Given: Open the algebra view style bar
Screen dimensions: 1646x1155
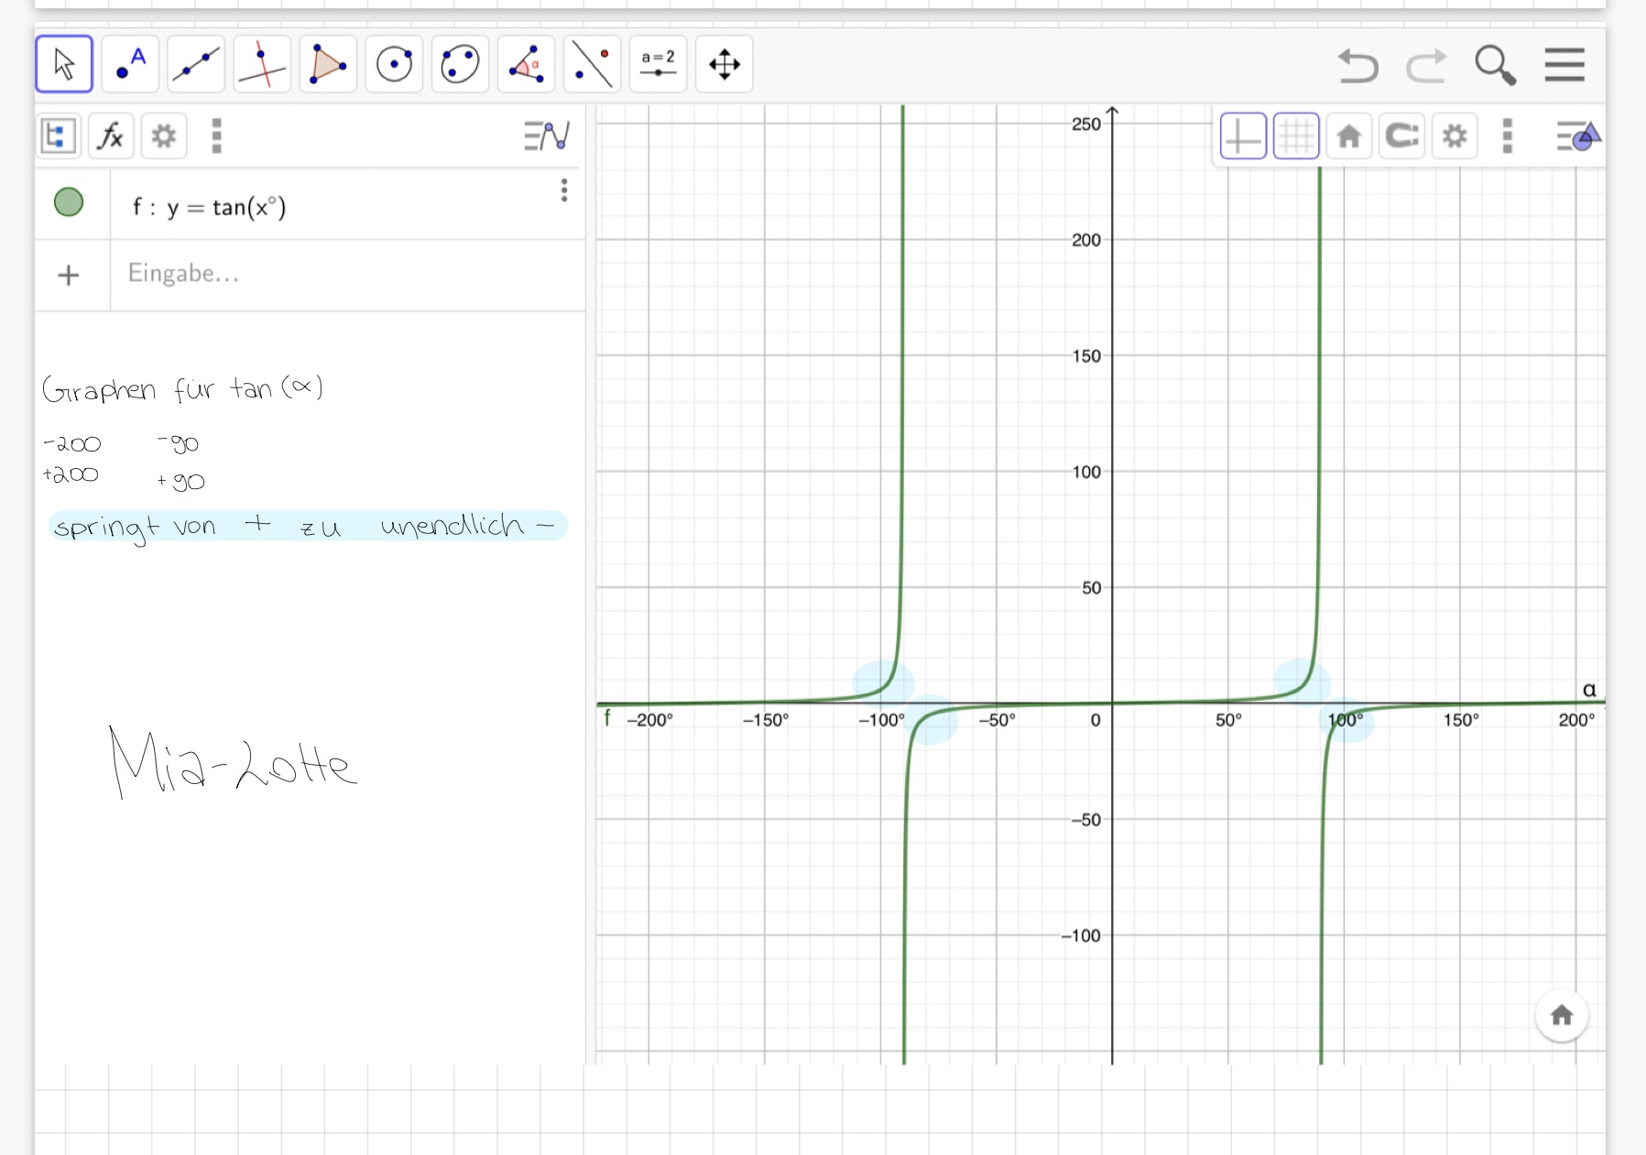Looking at the screenshot, I should 547,136.
